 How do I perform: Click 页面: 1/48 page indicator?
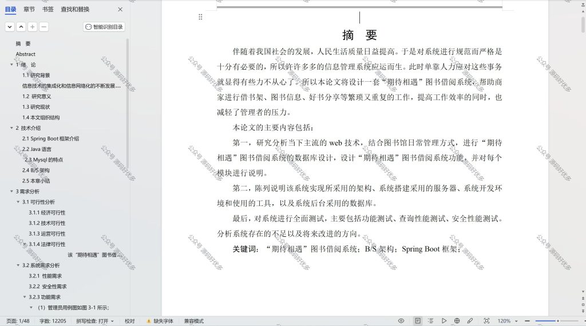(18, 321)
